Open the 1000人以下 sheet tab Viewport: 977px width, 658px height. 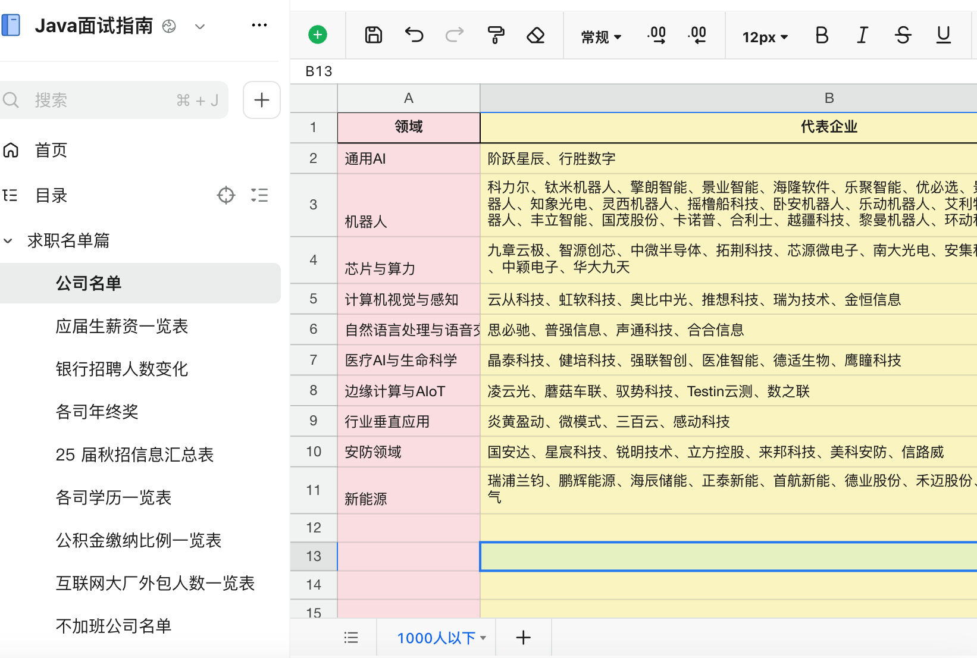(436, 638)
